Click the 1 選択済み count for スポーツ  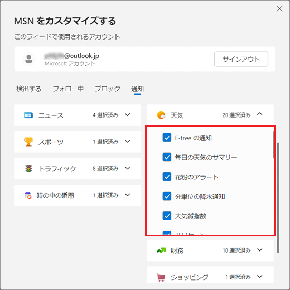pos(105,142)
